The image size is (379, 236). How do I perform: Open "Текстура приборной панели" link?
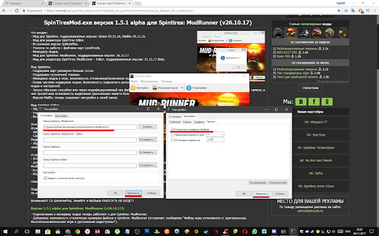pos(297,77)
